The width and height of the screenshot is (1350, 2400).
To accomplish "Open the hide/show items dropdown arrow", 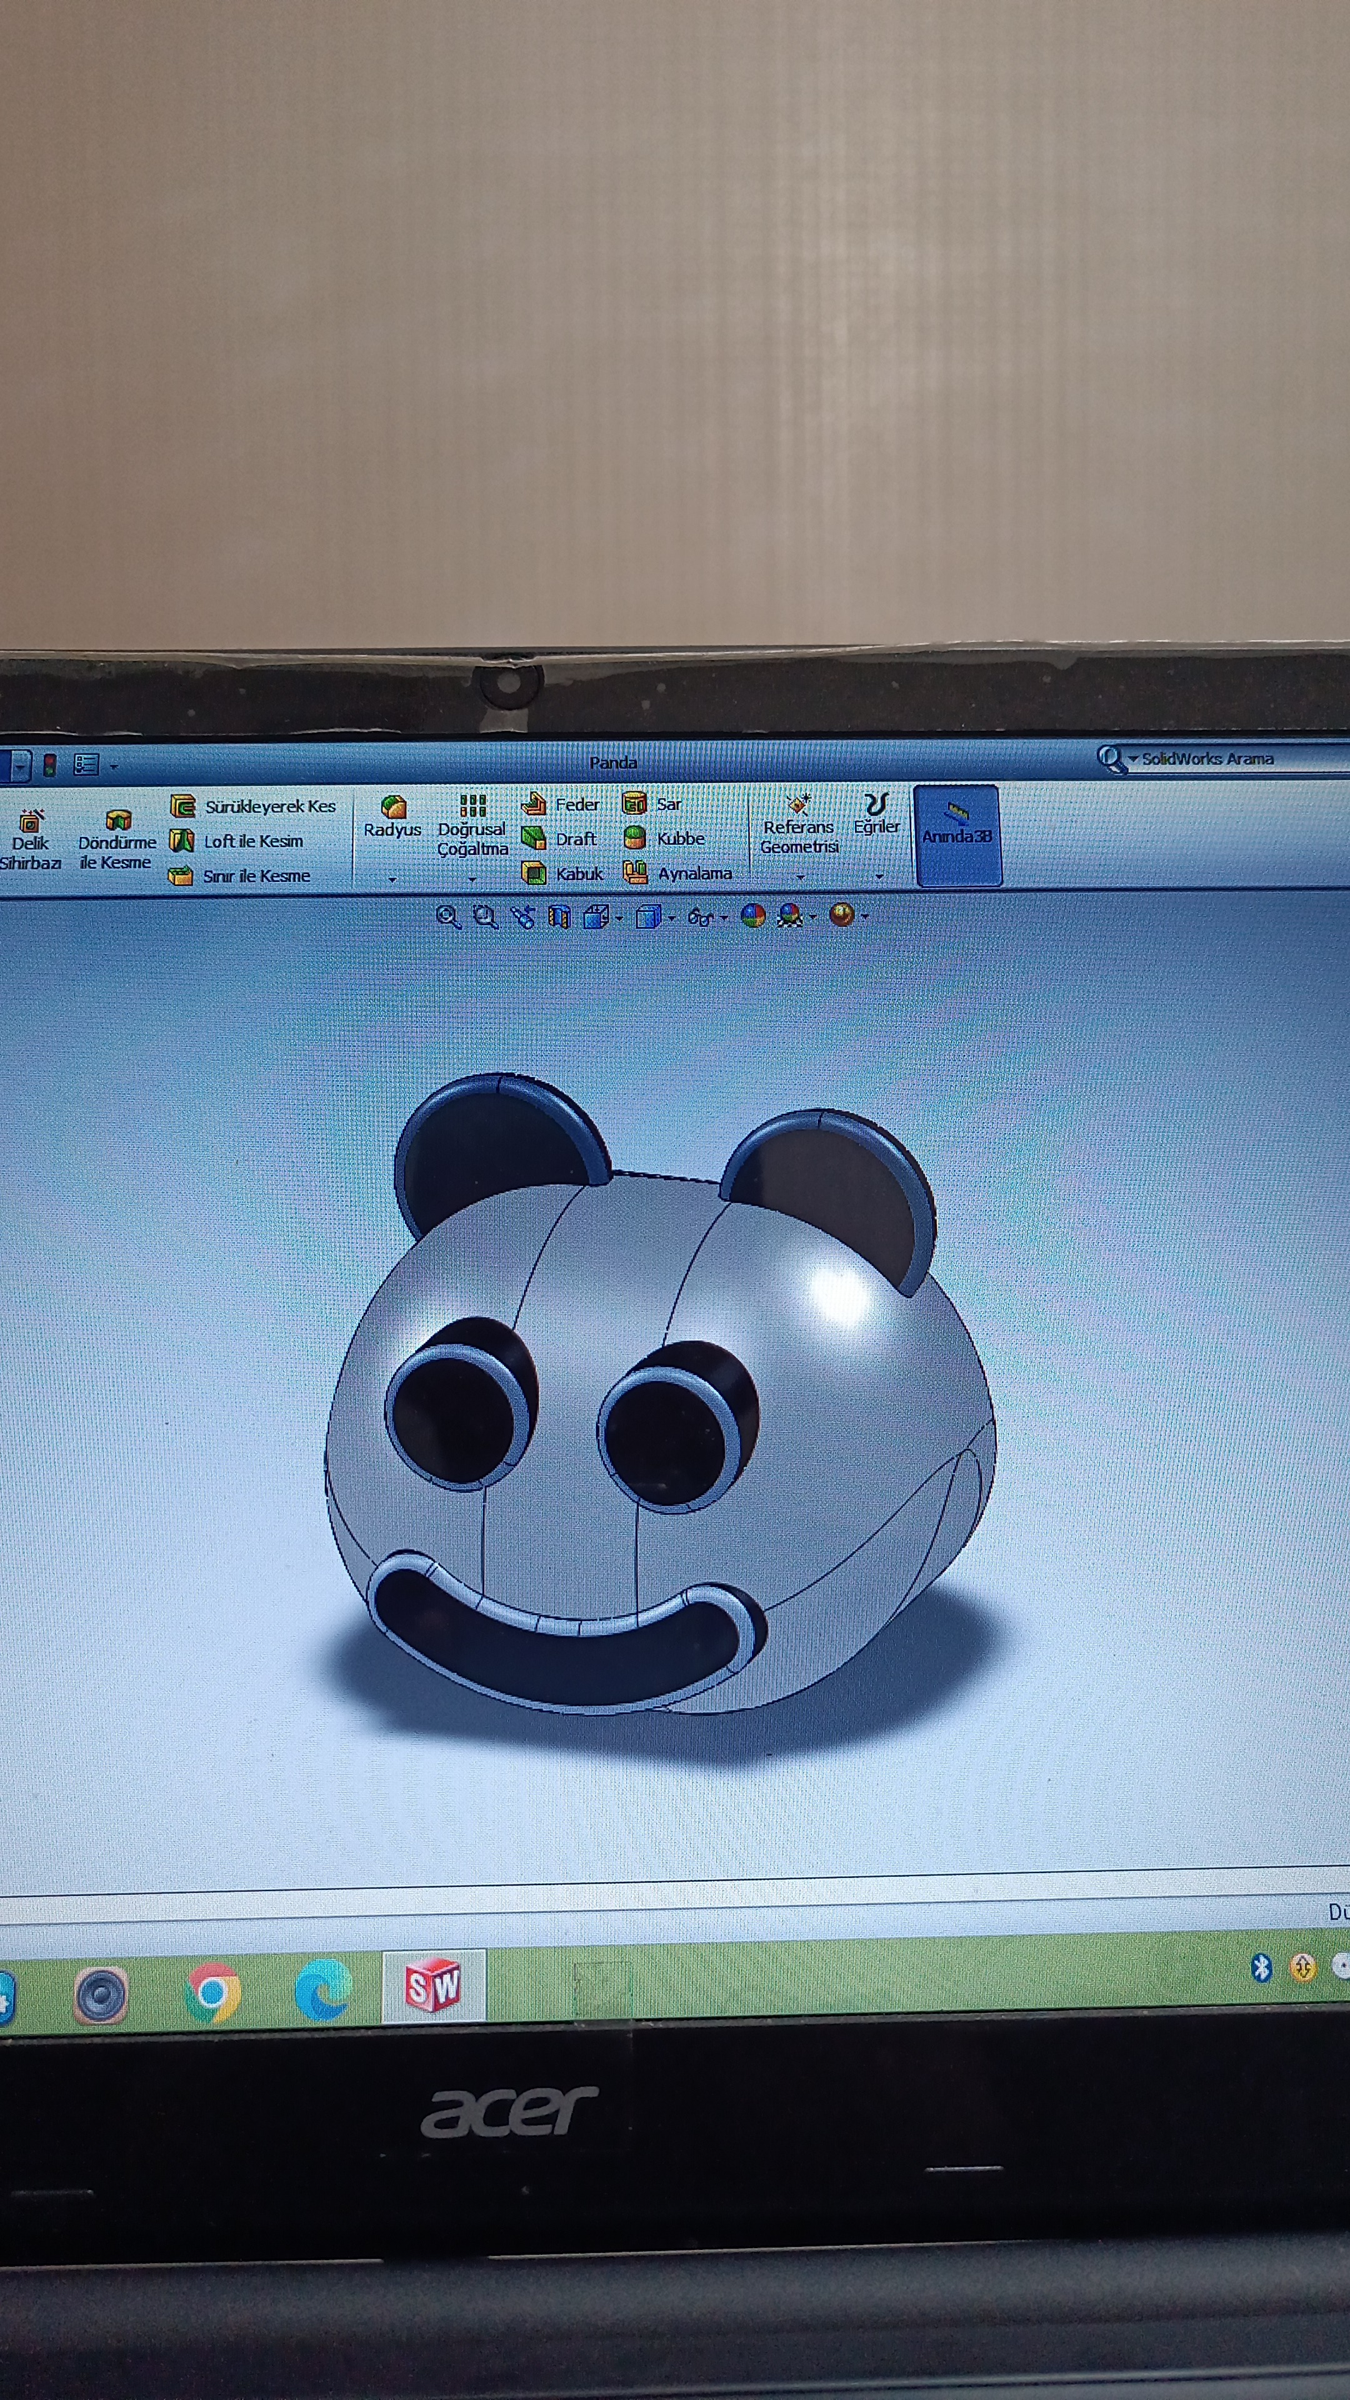I will coord(724,919).
